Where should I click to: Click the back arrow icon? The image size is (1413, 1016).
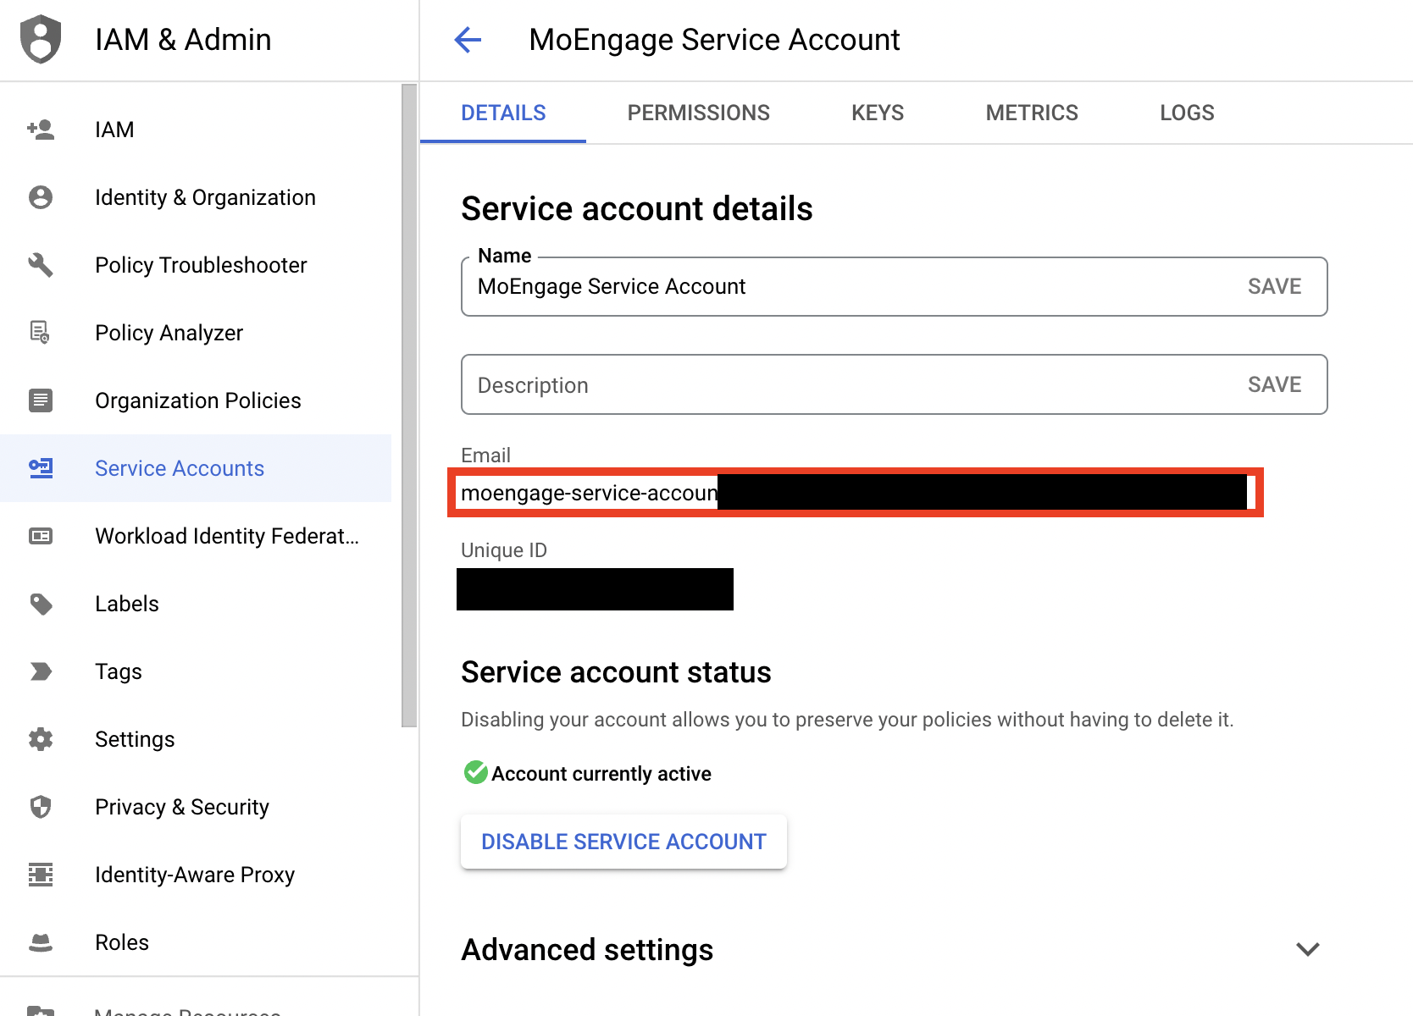click(468, 40)
